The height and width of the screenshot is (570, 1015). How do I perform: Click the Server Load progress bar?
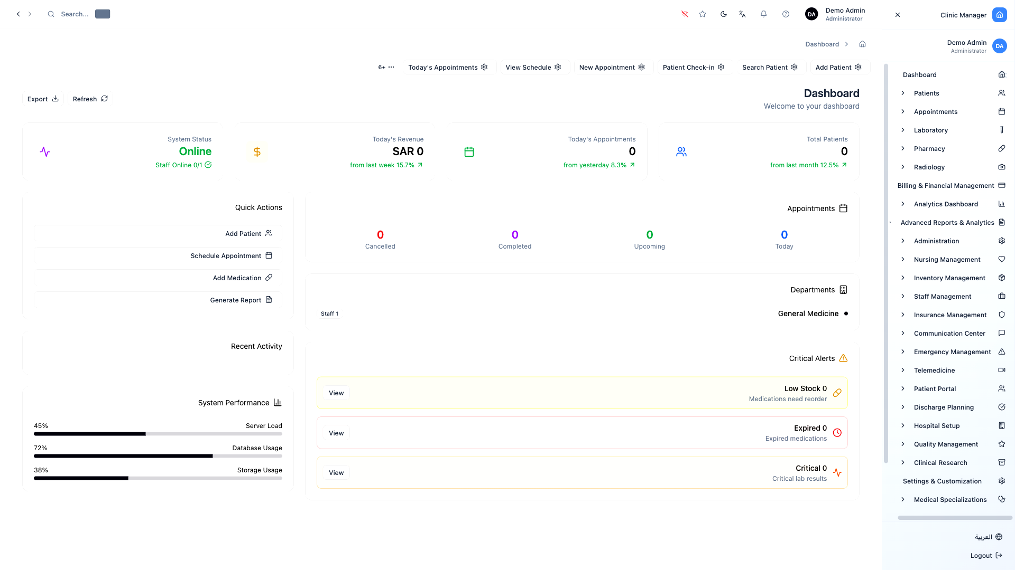(x=158, y=434)
